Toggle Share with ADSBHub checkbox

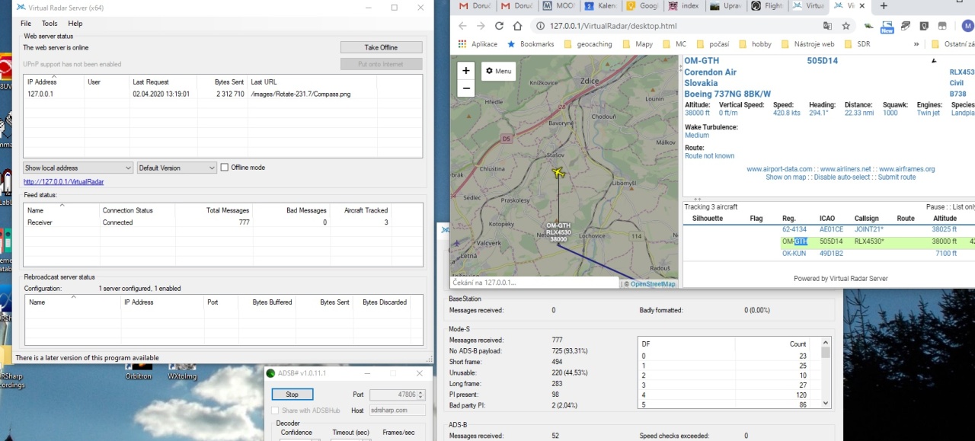(275, 411)
